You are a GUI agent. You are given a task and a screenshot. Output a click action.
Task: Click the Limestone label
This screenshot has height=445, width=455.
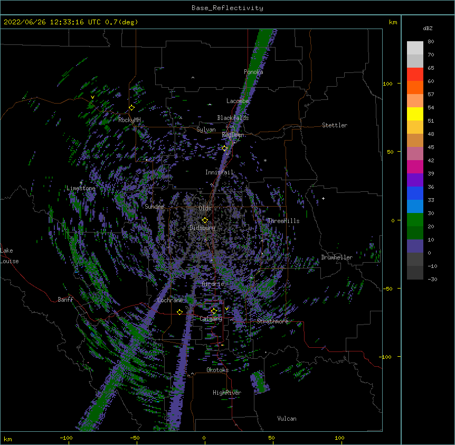pos(81,188)
